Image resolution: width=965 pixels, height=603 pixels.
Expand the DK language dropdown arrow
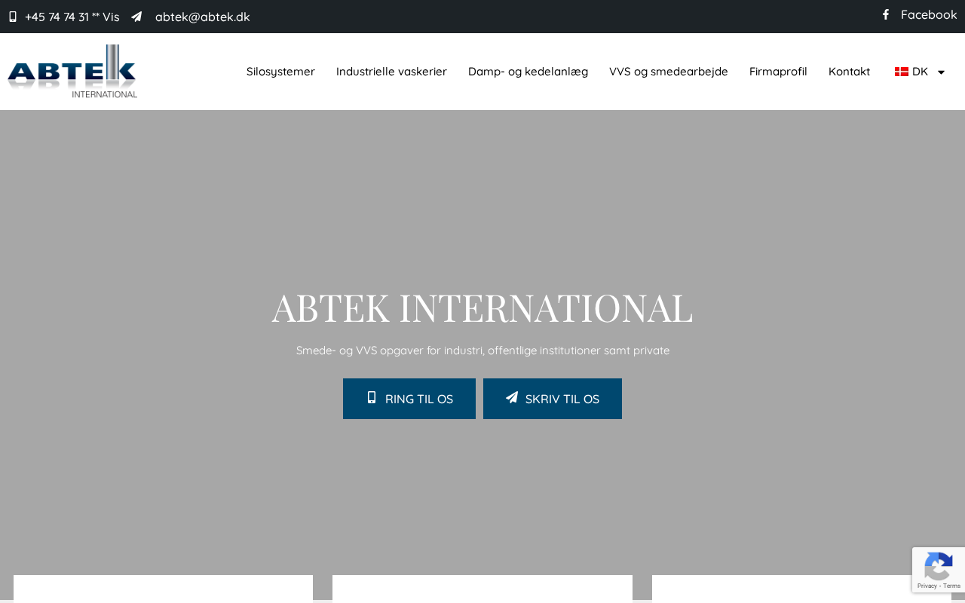[x=941, y=72]
